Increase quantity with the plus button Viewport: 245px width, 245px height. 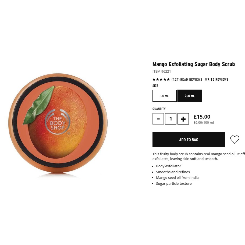183,119
